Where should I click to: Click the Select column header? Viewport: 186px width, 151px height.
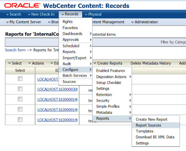[x=20, y=70]
